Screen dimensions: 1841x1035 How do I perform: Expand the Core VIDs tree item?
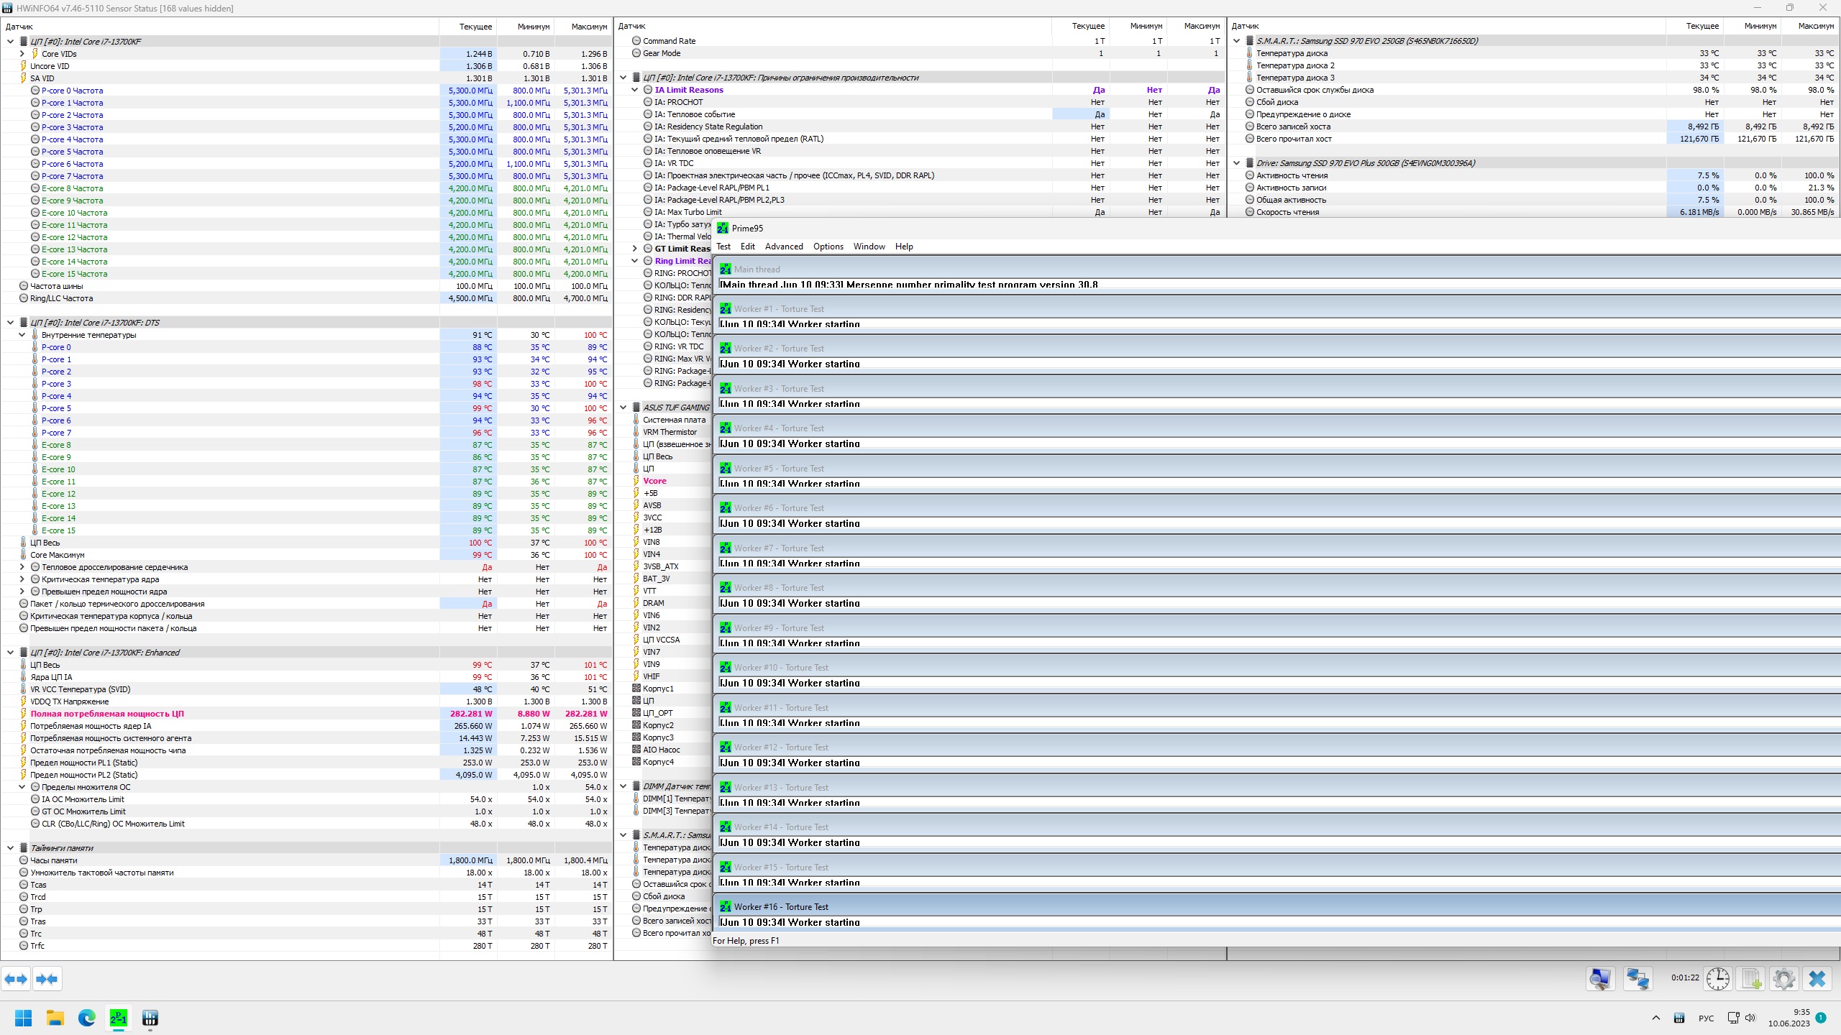[22, 54]
